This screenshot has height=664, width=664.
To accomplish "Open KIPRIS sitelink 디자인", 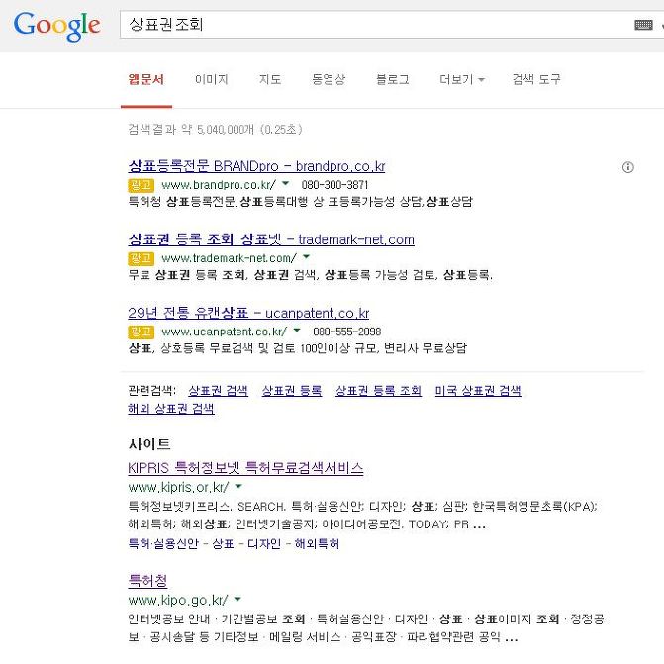I will [264, 543].
